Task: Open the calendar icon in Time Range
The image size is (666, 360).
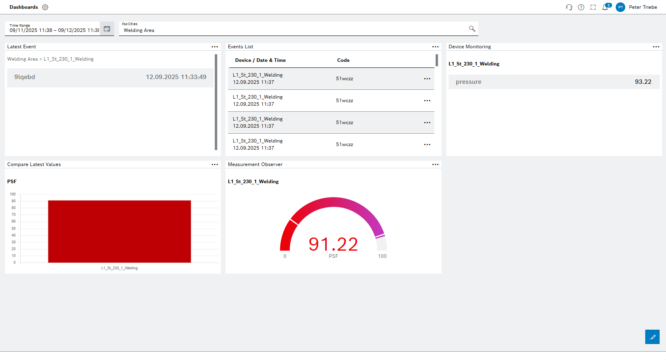Action: tap(107, 28)
